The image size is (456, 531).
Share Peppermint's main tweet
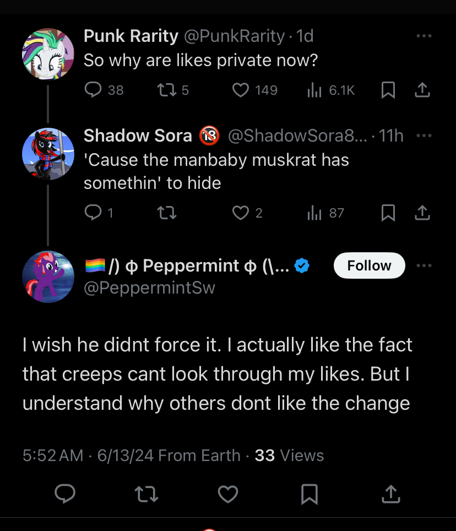[390, 494]
